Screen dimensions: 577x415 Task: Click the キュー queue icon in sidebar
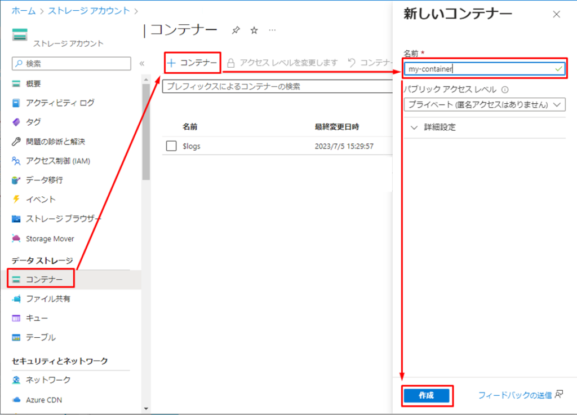16,318
